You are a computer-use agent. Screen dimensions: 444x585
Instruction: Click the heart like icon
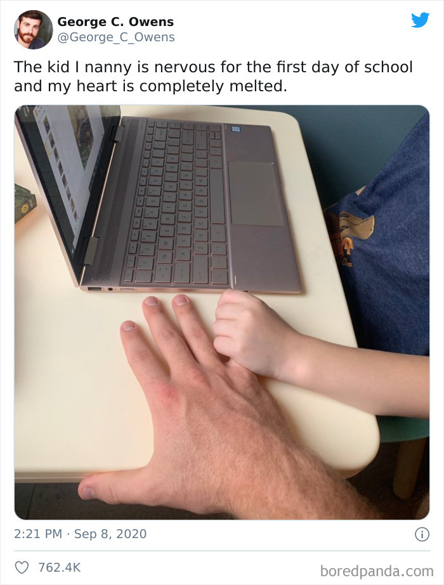tap(22, 567)
